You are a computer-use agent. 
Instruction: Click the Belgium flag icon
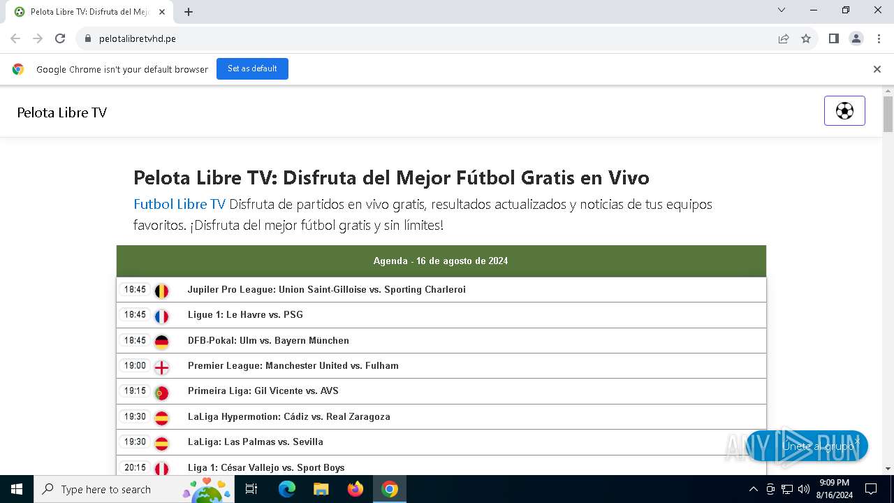point(161,291)
